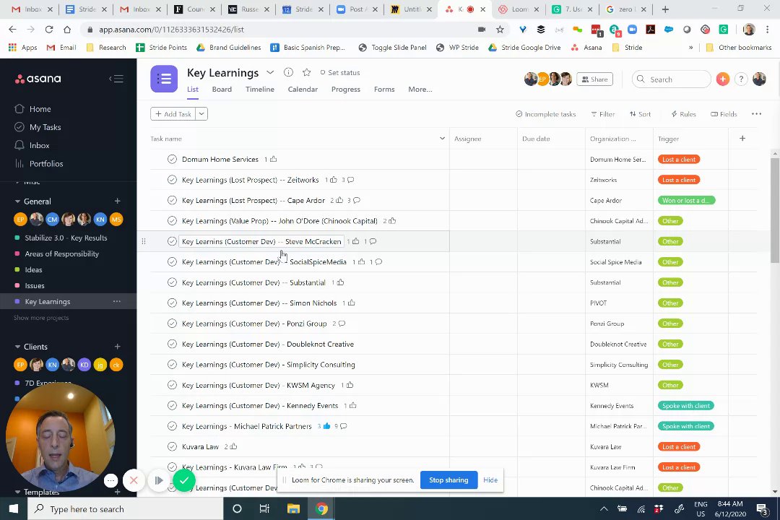Add project to Clients team
Image resolution: width=780 pixels, height=520 pixels.
tap(118, 347)
